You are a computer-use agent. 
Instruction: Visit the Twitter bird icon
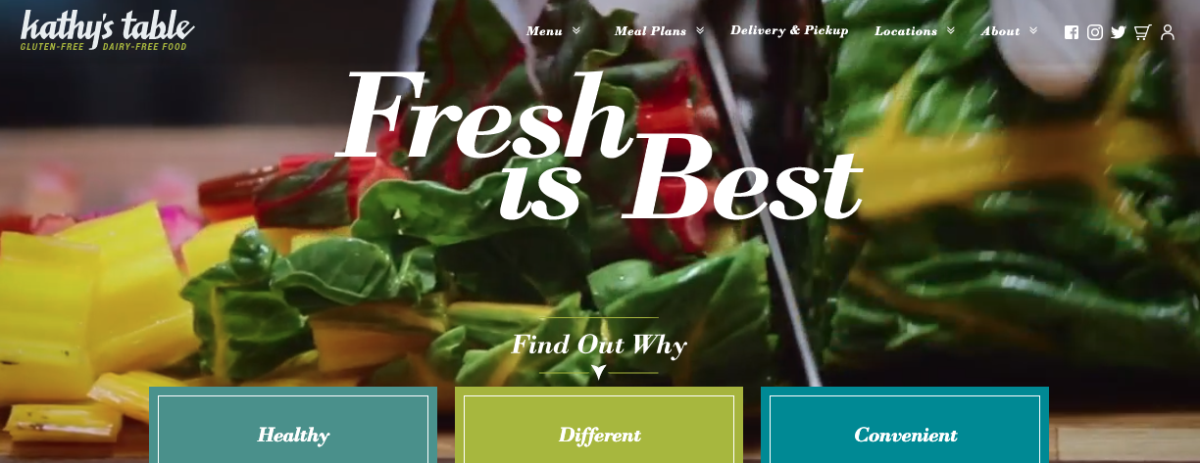pos(1119,32)
